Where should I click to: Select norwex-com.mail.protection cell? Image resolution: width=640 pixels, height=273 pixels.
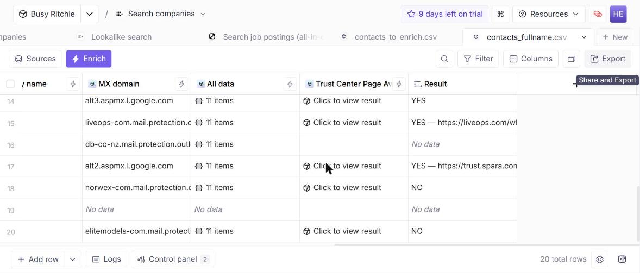click(136, 187)
